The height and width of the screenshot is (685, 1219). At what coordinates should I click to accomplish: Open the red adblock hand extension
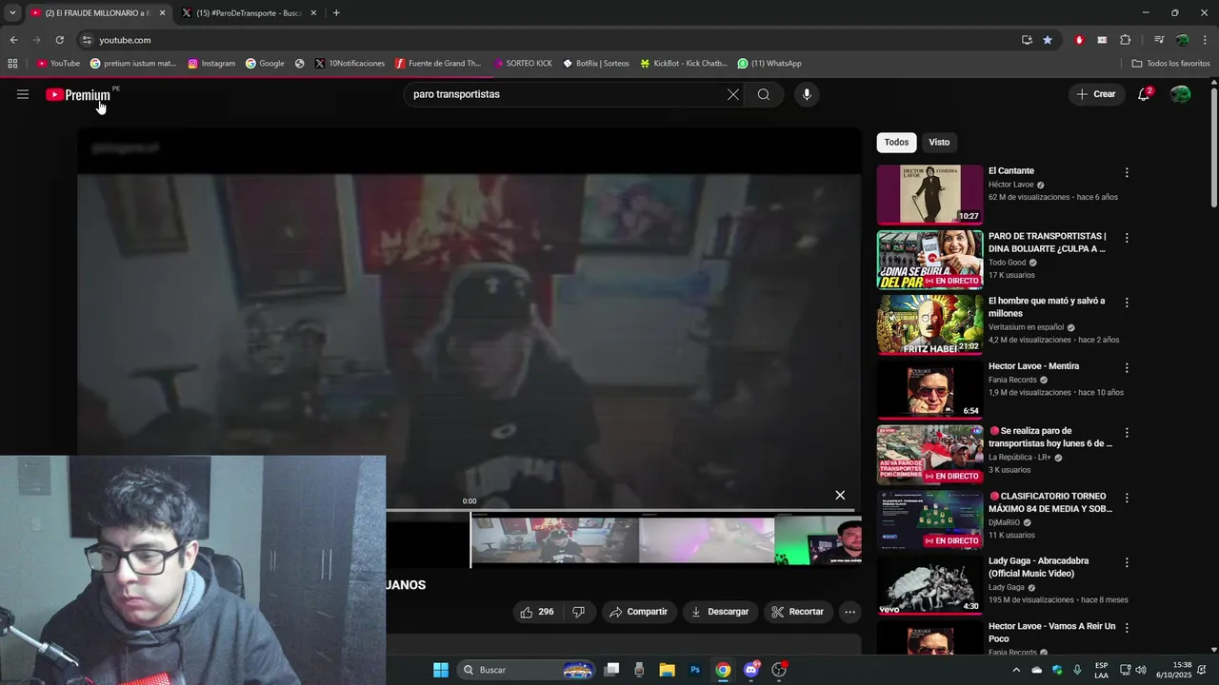click(1079, 40)
